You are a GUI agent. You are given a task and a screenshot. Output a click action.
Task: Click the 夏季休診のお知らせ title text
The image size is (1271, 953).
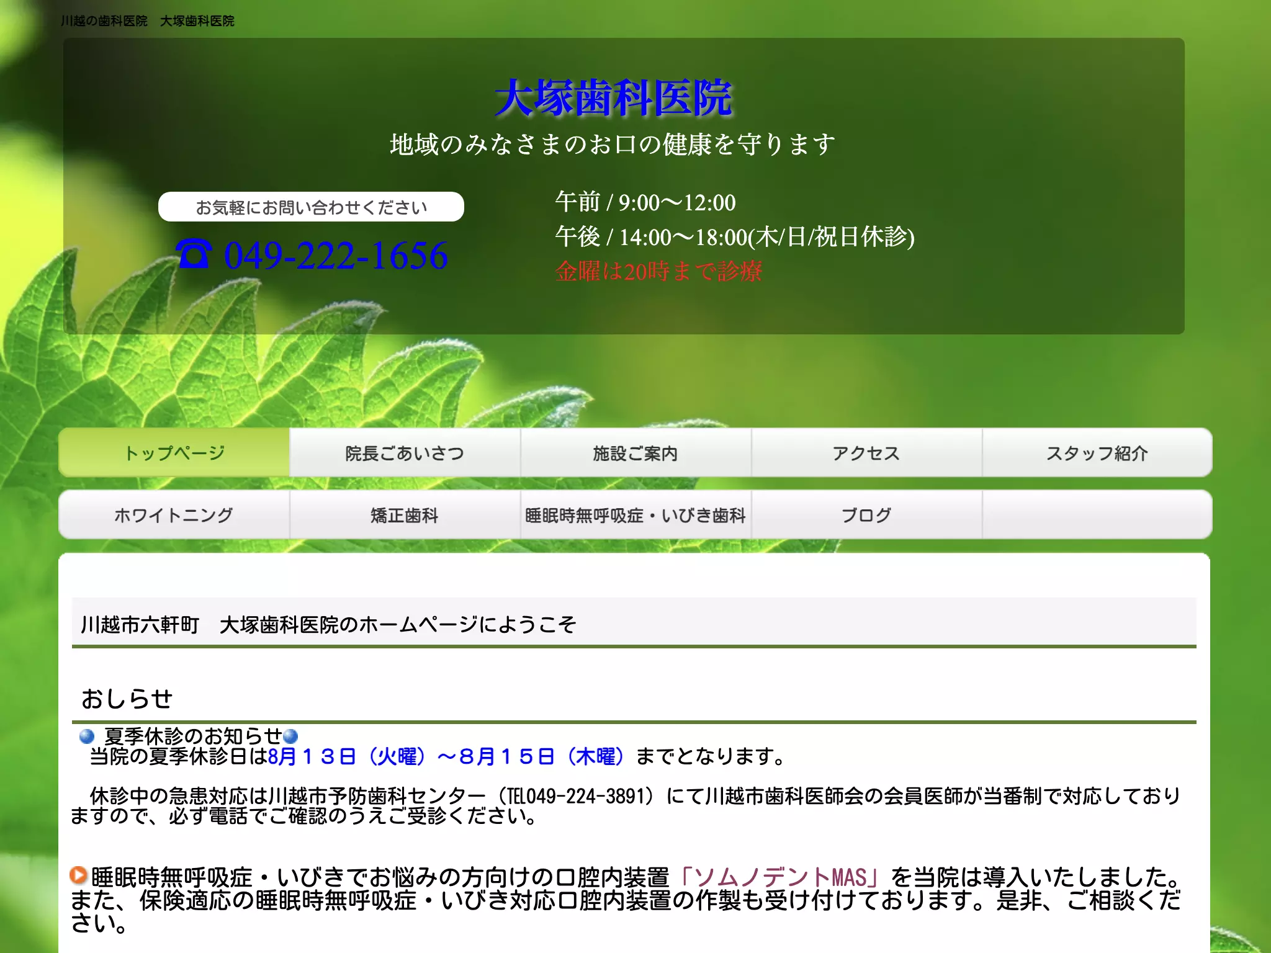(x=193, y=736)
